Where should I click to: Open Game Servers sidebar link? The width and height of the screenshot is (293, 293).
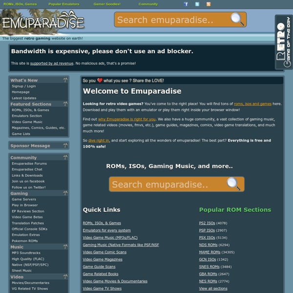24,199
